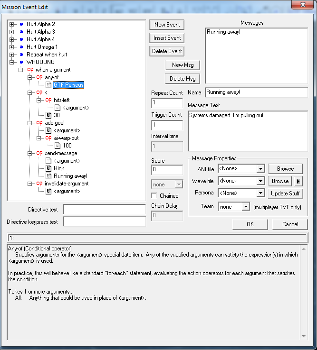Click the op icon next to ai-warp-out
This screenshot has height=350, width=317.
click(x=48, y=138)
